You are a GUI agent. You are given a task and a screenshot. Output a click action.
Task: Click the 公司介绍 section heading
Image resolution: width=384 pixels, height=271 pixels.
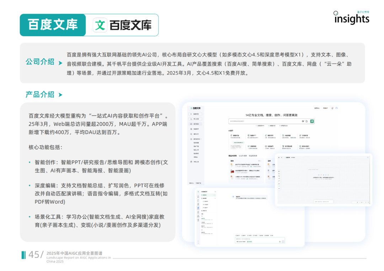[40, 62]
